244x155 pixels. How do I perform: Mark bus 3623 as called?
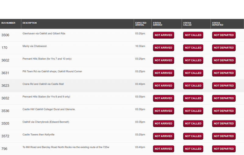pyautogui.click(x=193, y=86)
